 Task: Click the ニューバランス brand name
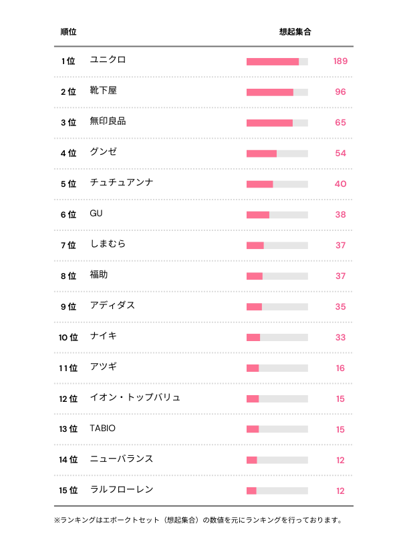(x=121, y=459)
